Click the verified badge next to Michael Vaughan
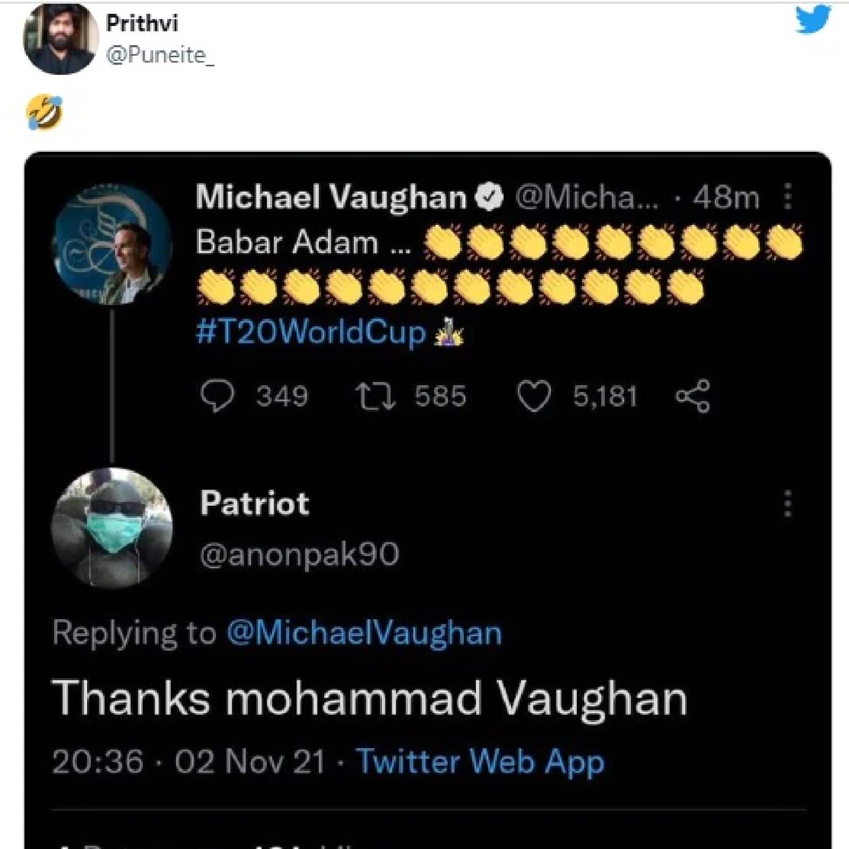 [490, 197]
